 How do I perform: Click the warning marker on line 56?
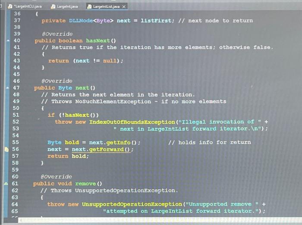(6, 150)
